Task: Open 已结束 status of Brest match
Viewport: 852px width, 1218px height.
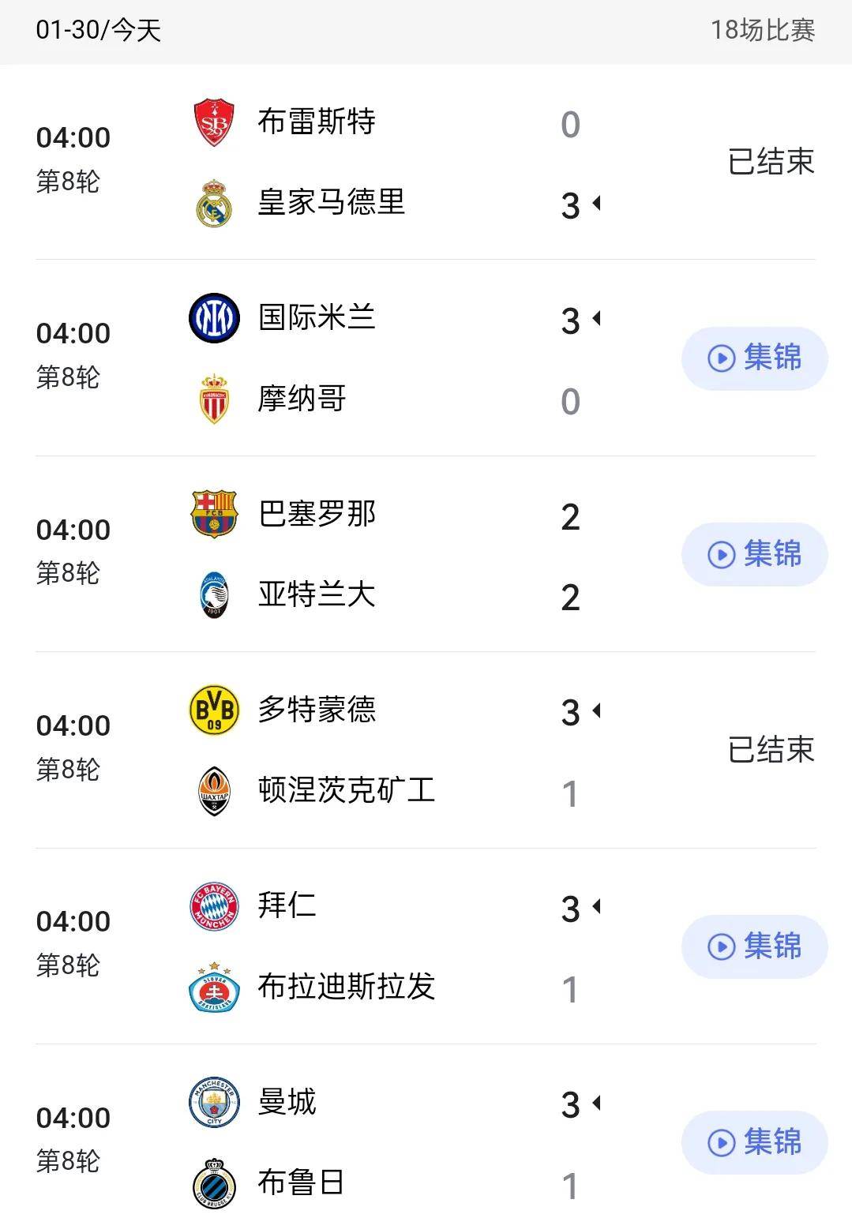Action: pos(771,162)
